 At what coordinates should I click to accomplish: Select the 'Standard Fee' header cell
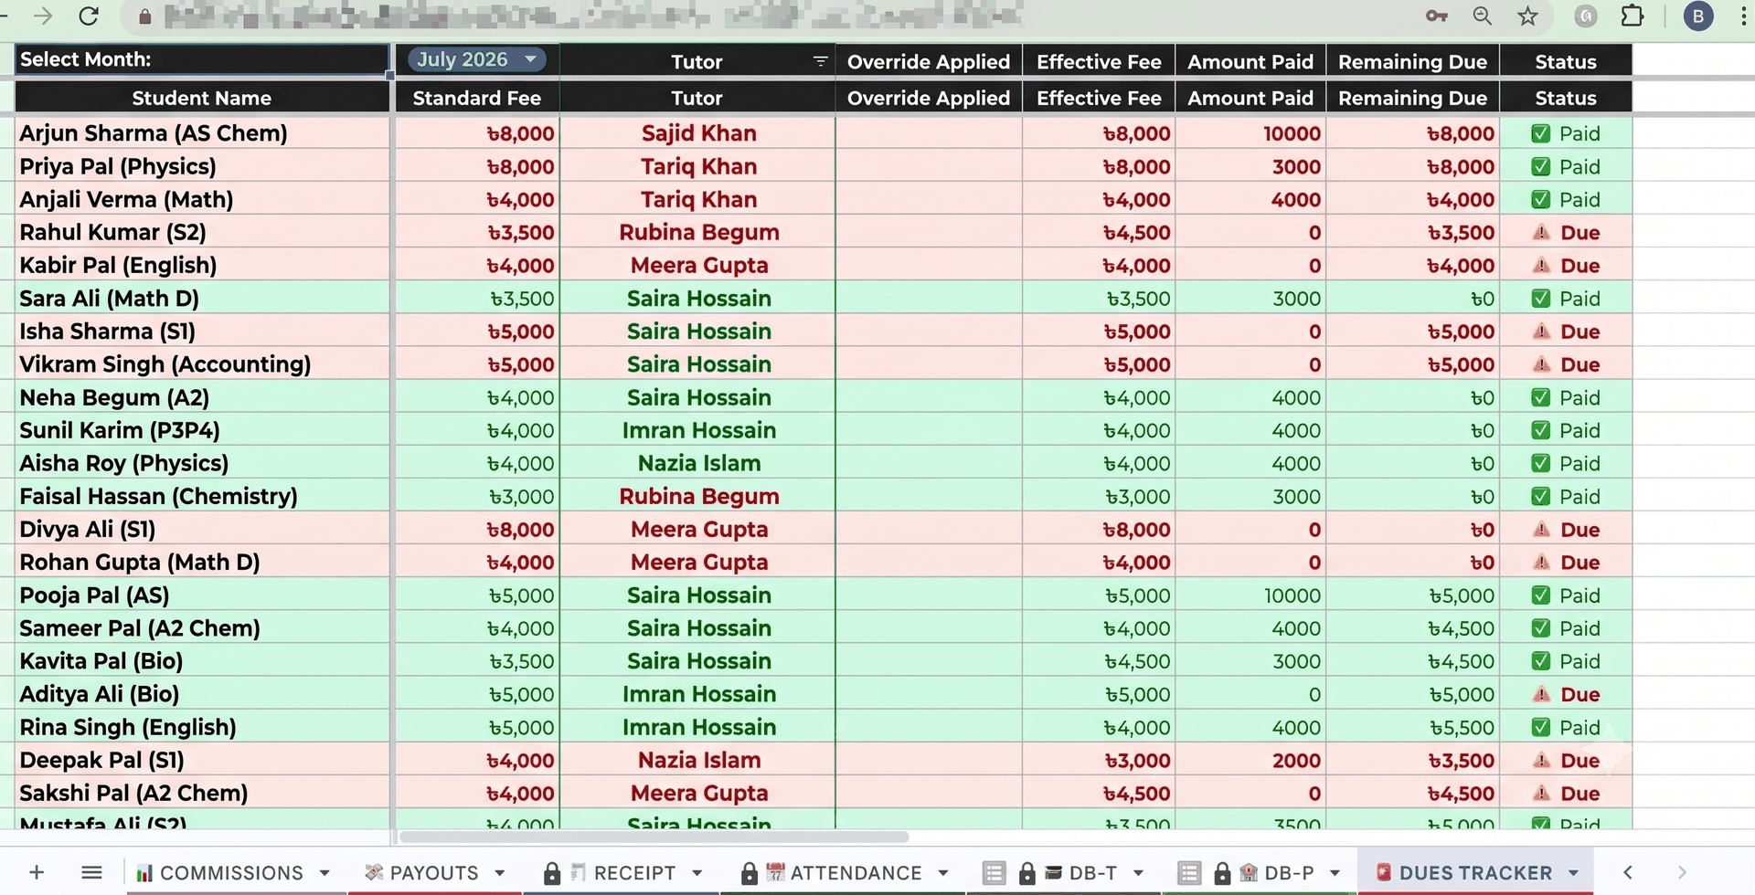(x=476, y=98)
